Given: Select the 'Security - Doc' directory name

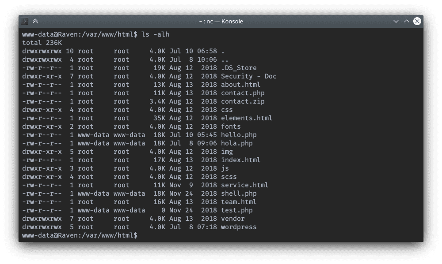Looking at the screenshot, I should point(248,76).
